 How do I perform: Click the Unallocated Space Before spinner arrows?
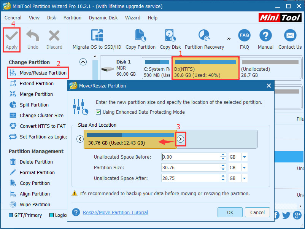[x=223, y=157]
